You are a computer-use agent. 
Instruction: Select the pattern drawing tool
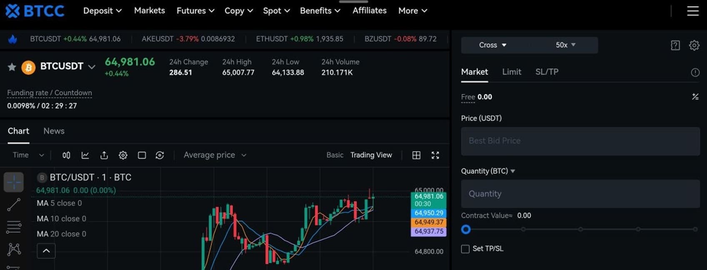point(14,249)
